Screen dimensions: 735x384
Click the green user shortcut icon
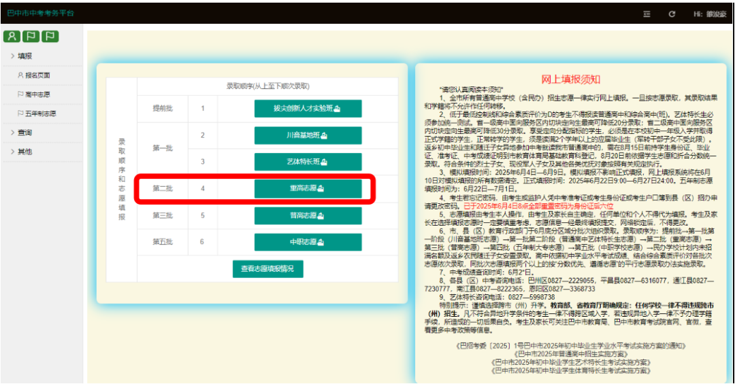tap(12, 37)
